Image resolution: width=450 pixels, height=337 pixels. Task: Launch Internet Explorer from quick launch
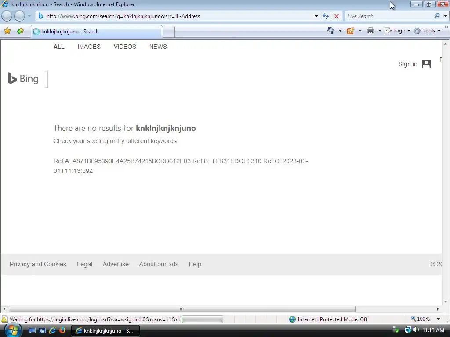[x=52, y=330]
